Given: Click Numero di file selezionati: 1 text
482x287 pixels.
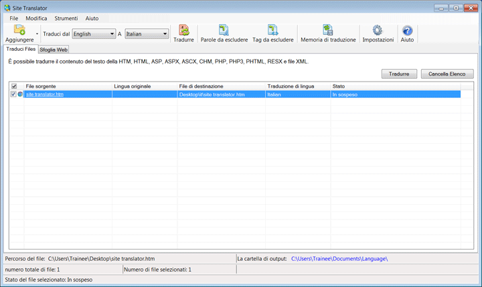Looking at the screenshot, I should [157, 270].
